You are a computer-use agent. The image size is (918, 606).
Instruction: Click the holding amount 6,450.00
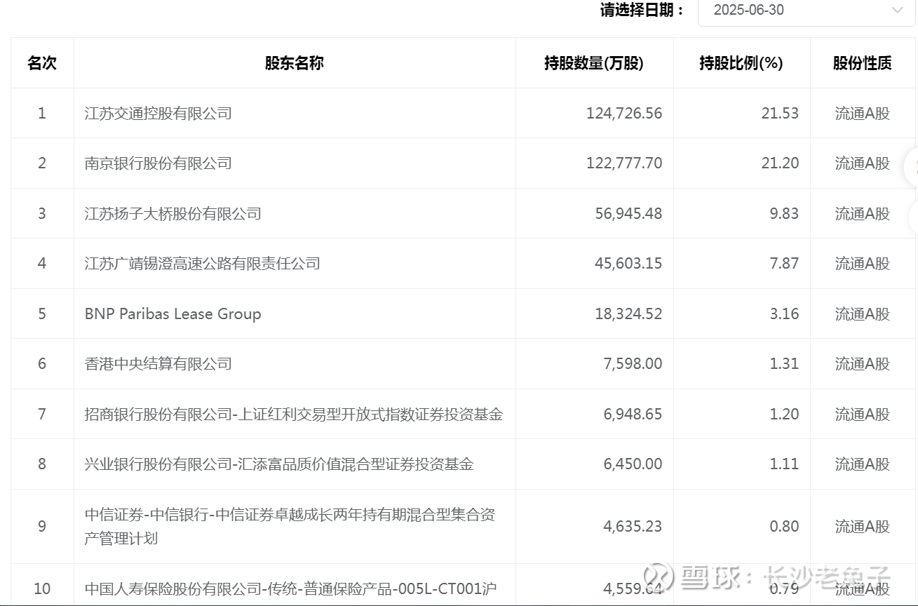point(633,464)
